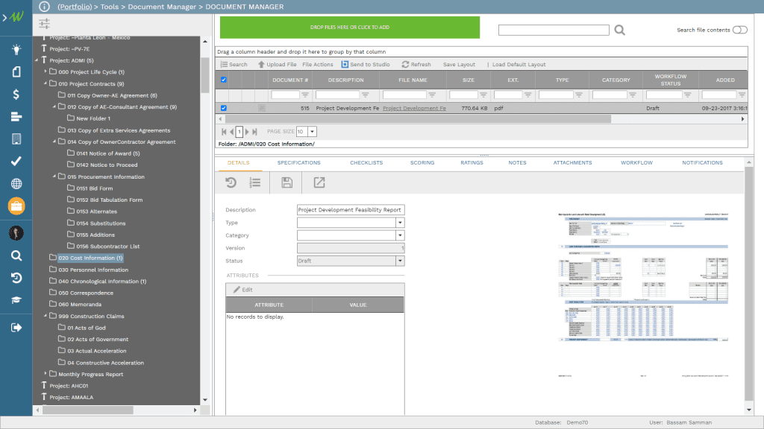Collapse the Project: ADMI node
764x429 pixels.
coord(37,60)
